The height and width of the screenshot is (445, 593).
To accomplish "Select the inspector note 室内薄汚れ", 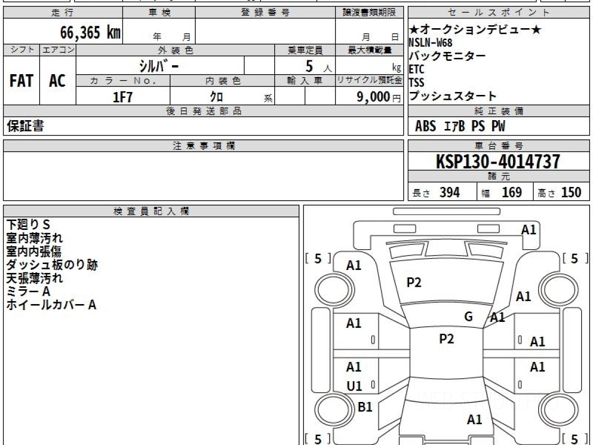I will click(35, 238).
